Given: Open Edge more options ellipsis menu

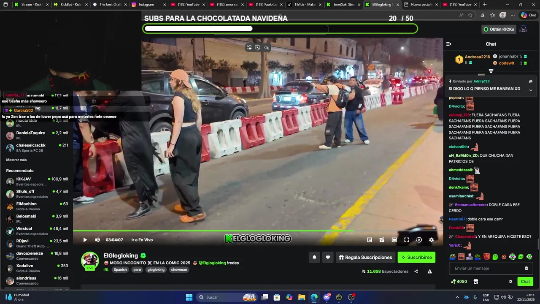Looking at the screenshot, I should click(x=513, y=15).
